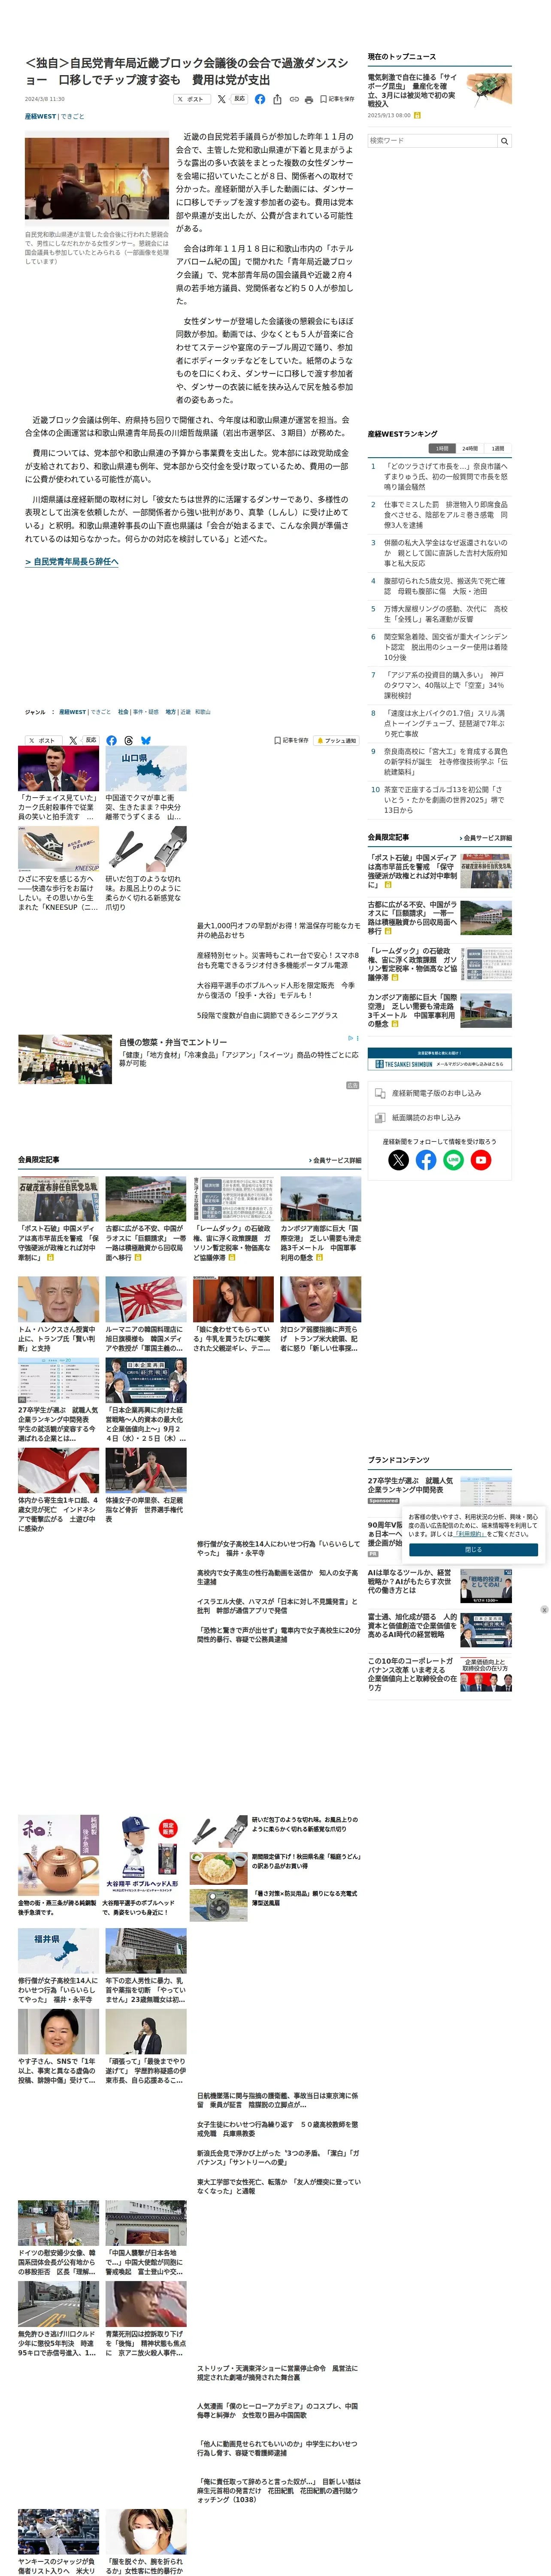
Task: Open the article's dance party photo
Action: point(97,178)
